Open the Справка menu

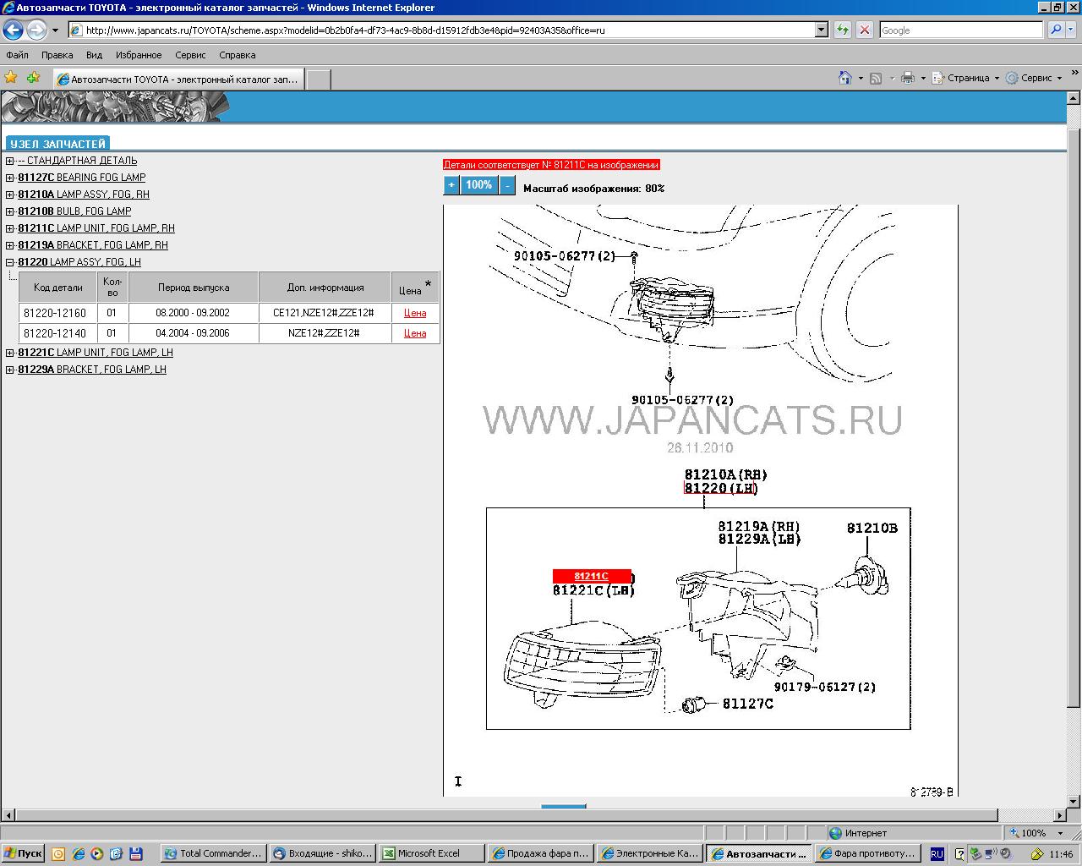(237, 55)
